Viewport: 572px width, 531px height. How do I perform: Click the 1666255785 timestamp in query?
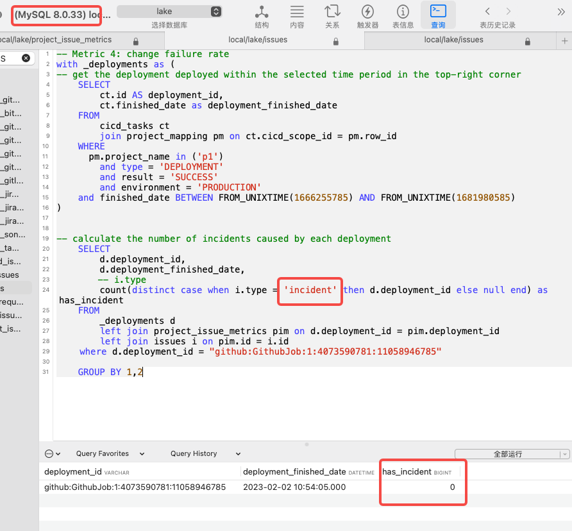pos(321,198)
